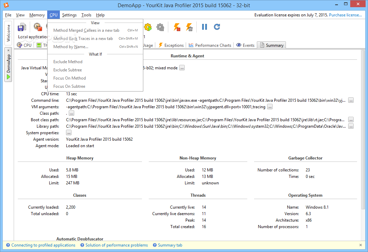Click the gray gear with trash icon
Screen dimensions: 368x252
[x=160, y=27]
